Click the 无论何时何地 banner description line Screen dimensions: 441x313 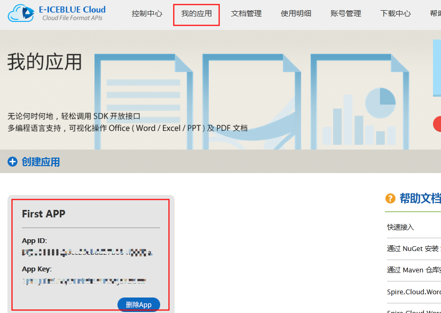[74, 116]
